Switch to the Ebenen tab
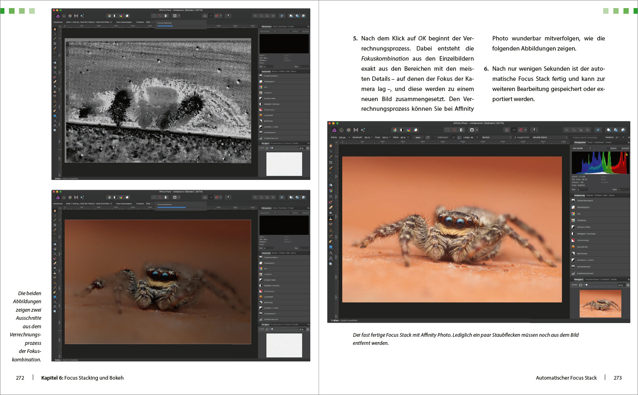638x395 pixels. (x=589, y=195)
